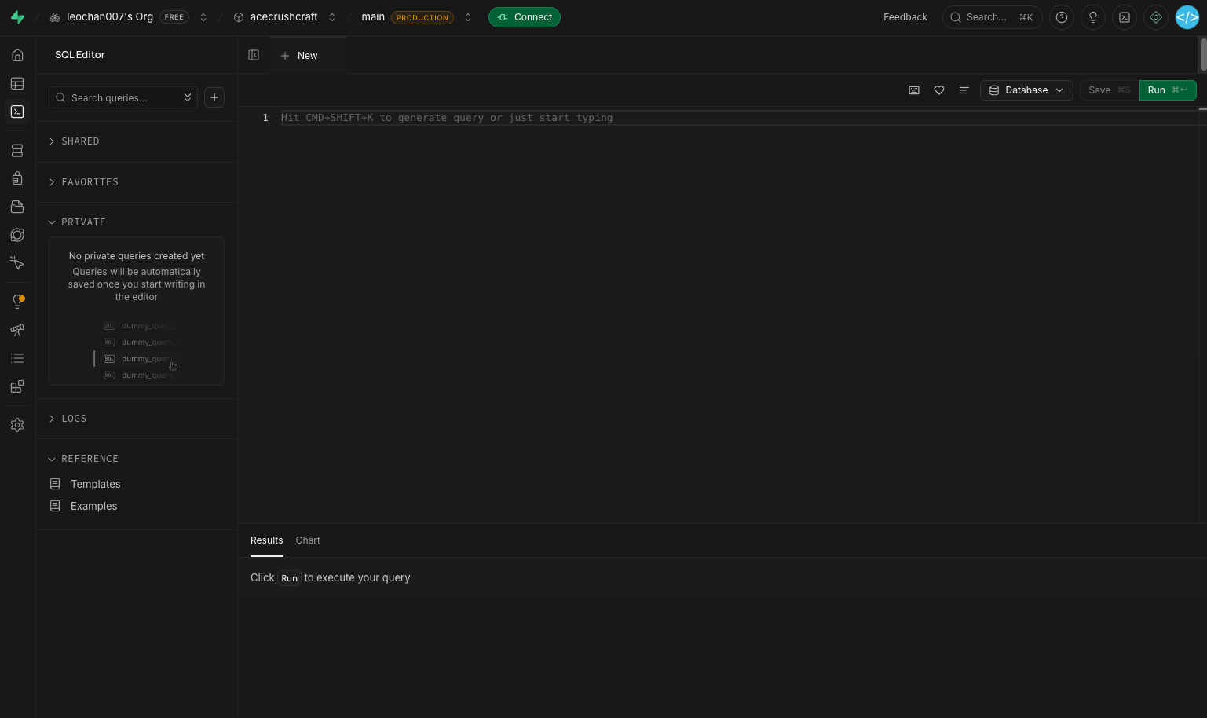1207x718 pixels.
Task: Open Project Settings gear icon
Action: pos(17,425)
